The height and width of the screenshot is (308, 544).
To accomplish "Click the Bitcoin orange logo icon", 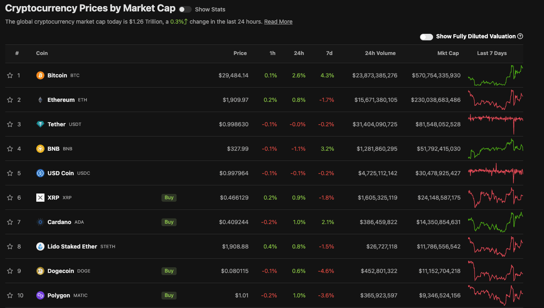I will (x=40, y=75).
